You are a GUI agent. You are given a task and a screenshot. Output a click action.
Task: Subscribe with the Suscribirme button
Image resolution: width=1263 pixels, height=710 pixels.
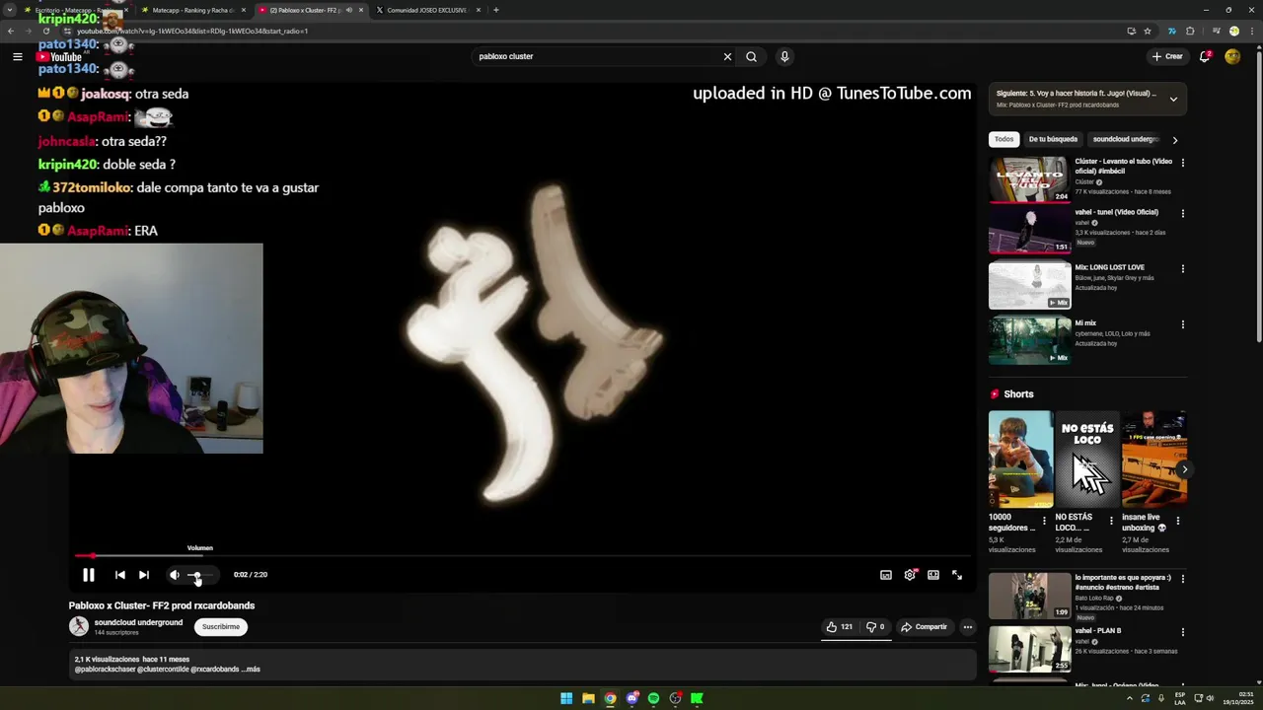220,626
